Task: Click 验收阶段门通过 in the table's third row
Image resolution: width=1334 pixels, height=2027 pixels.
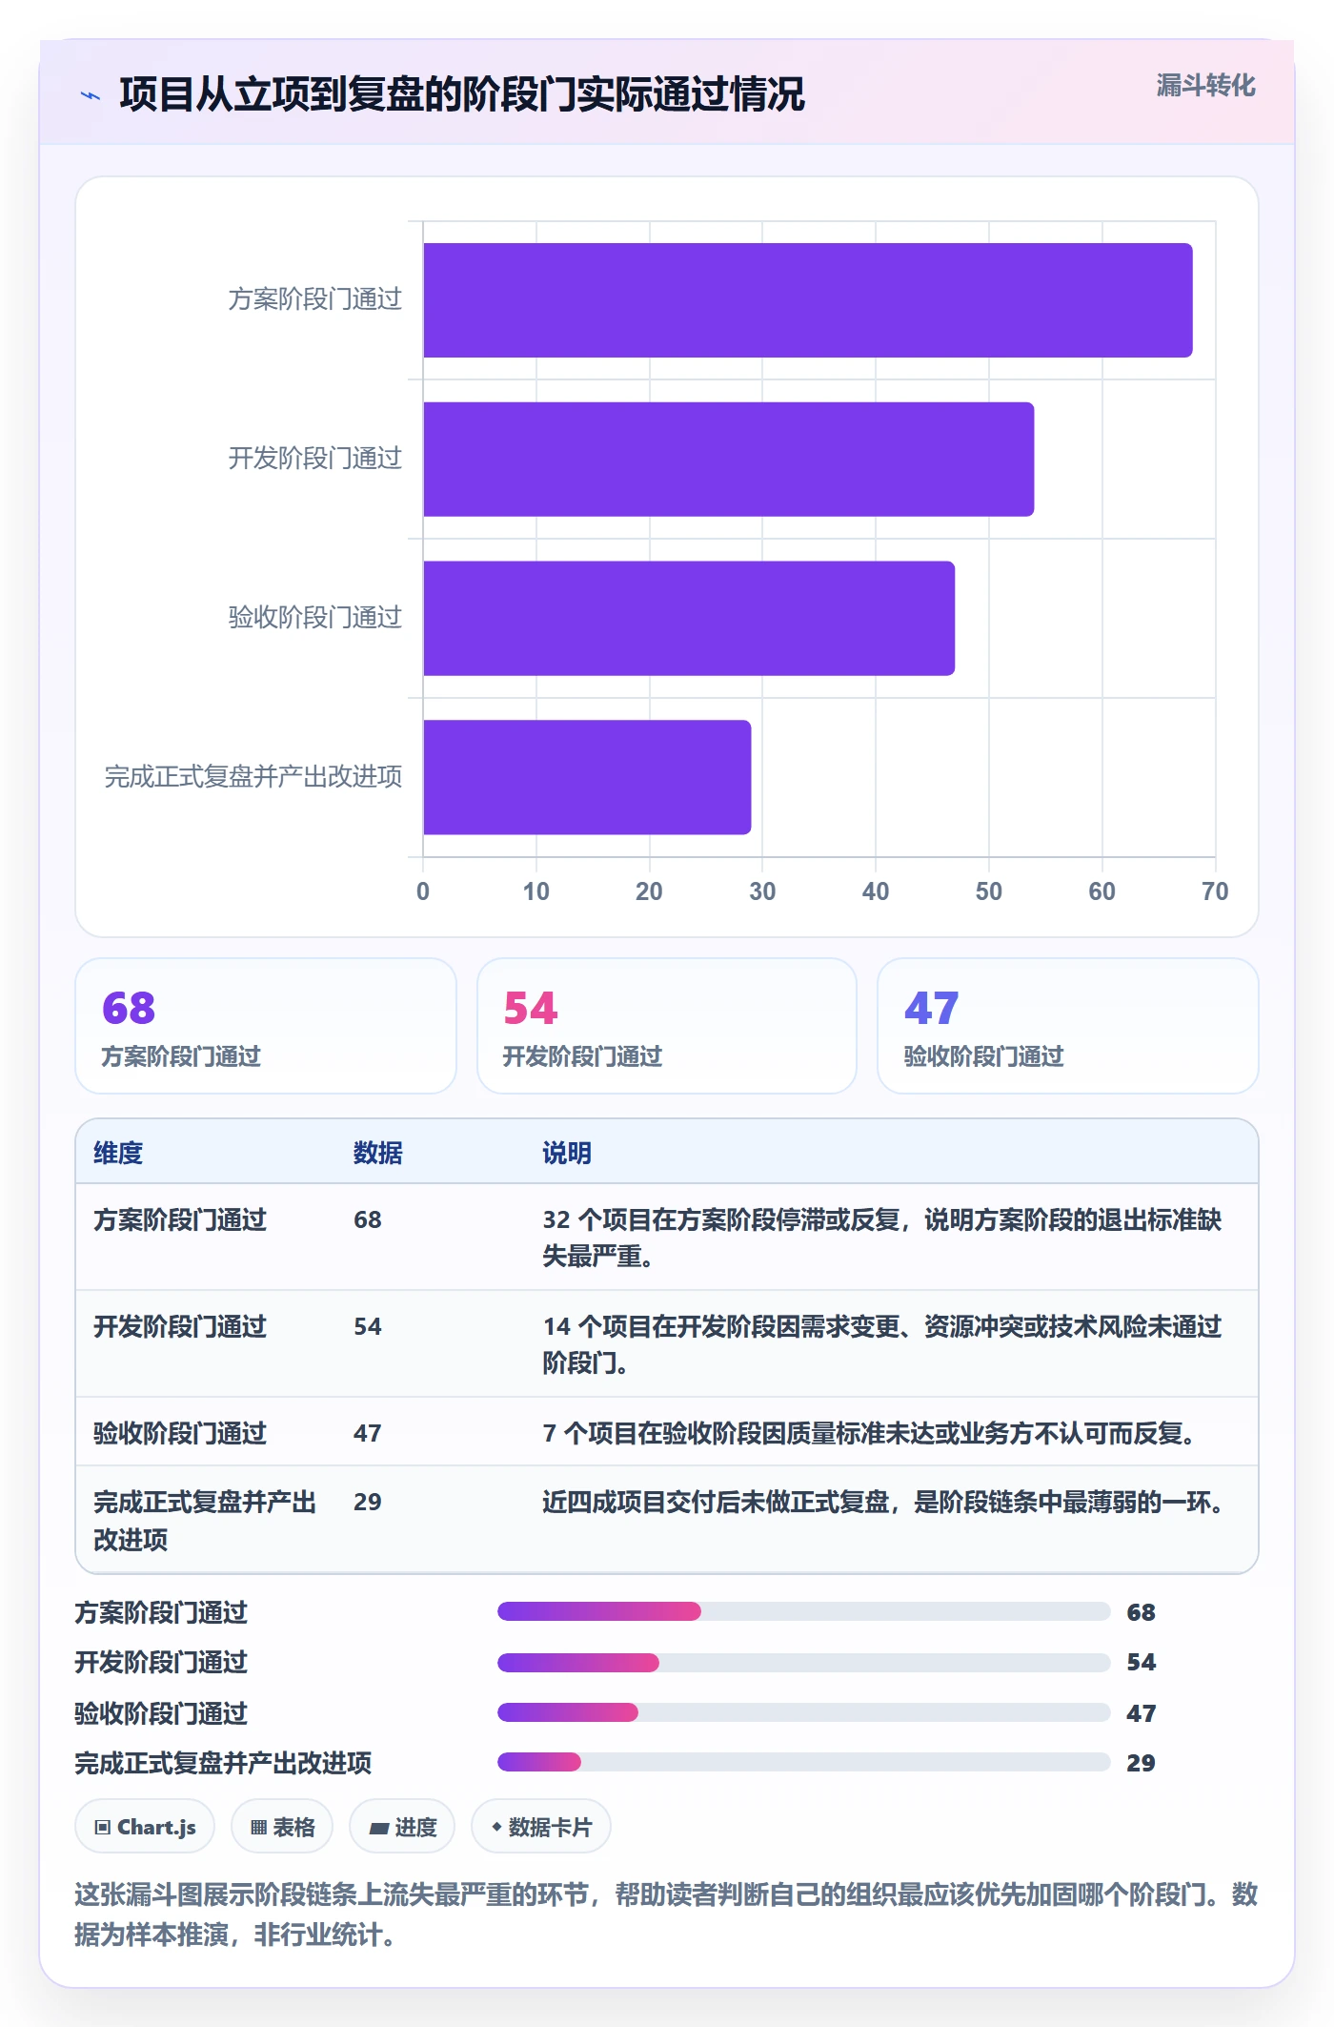Action: click(x=180, y=1433)
